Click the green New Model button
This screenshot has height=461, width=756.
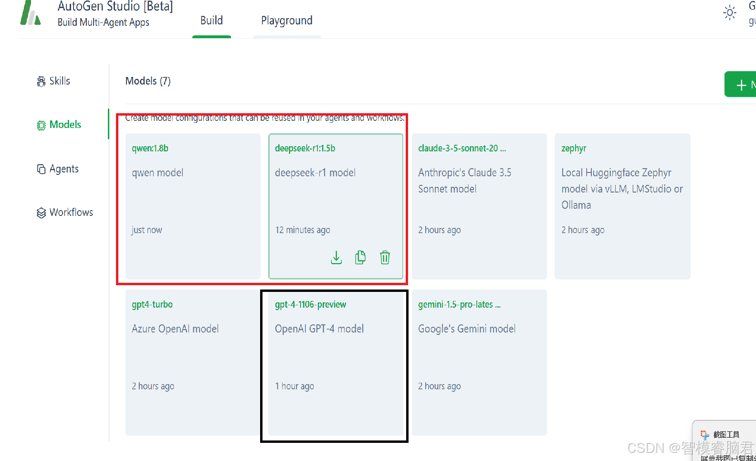740,85
